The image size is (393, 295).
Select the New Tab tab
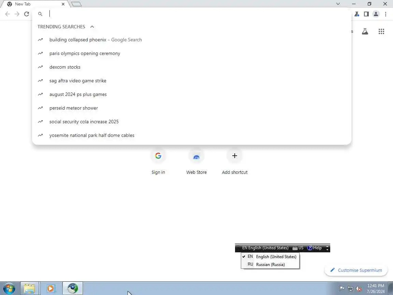point(35,4)
